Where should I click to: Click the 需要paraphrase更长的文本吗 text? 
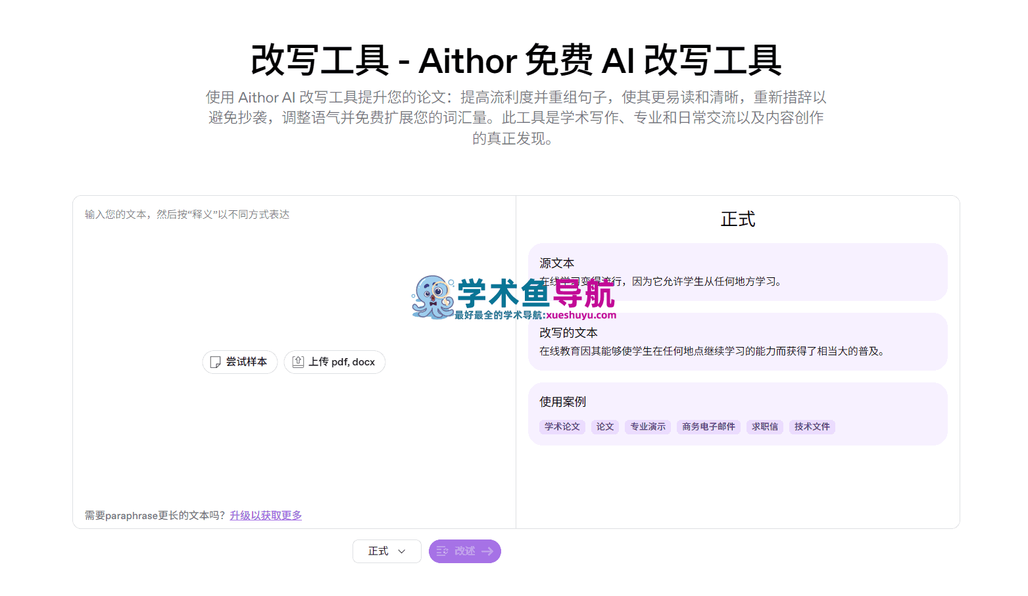tap(155, 516)
